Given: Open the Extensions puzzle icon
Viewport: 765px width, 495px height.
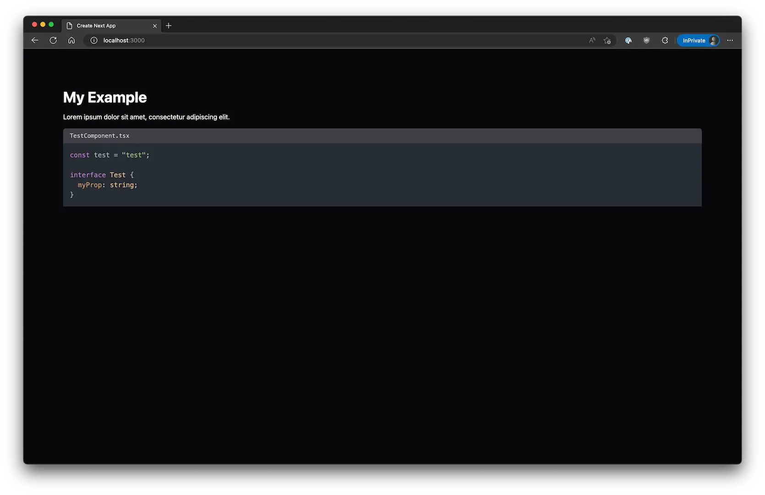Looking at the screenshot, I should pyautogui.click(x=665, y=40).
